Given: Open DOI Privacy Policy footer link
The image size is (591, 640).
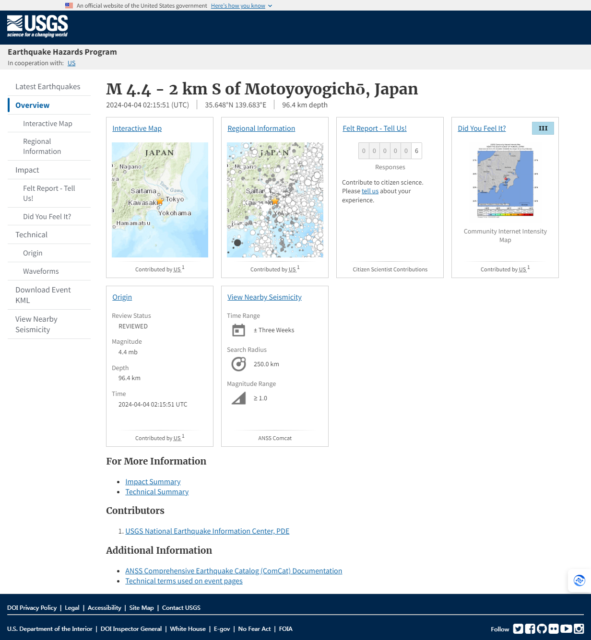Looking at the screenshot, I should pyautogui.click(x=32, y=608).
